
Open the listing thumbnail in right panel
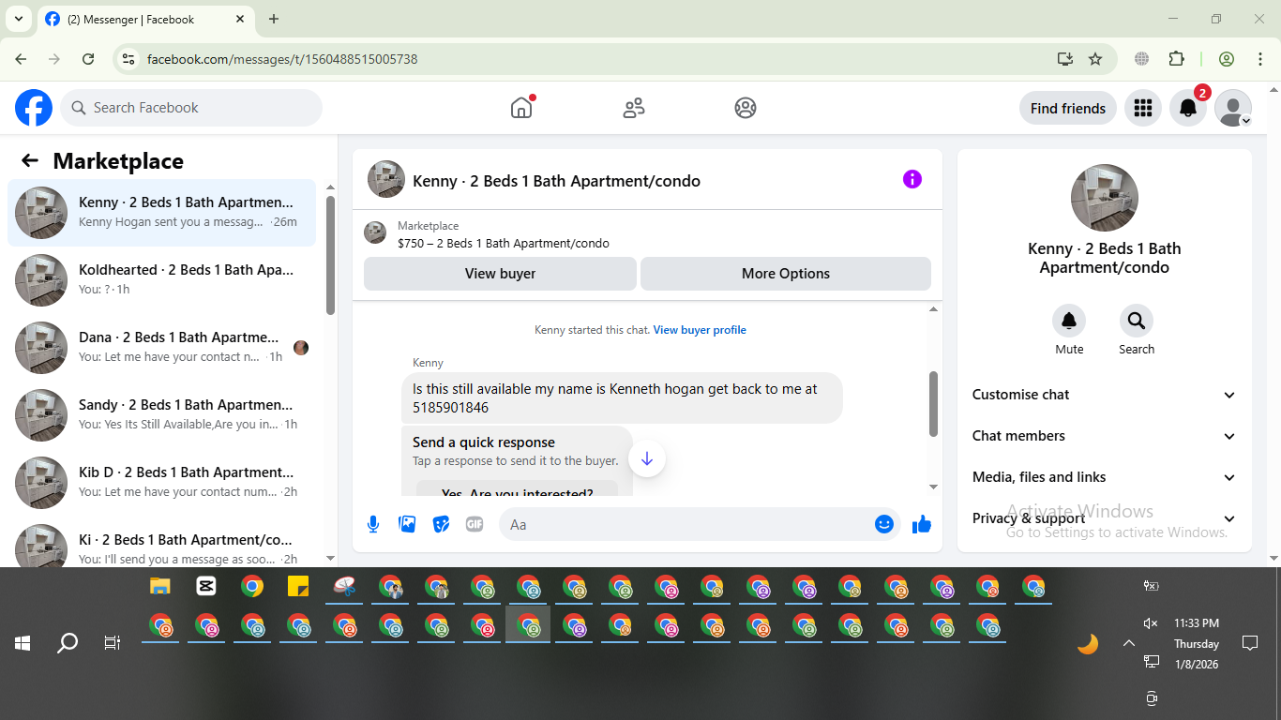[x=1105, y=198]
